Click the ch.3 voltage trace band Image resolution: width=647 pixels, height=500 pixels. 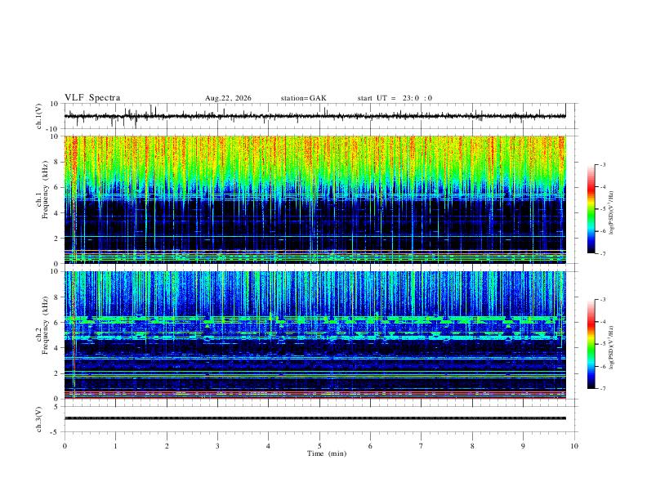point(315,418)
